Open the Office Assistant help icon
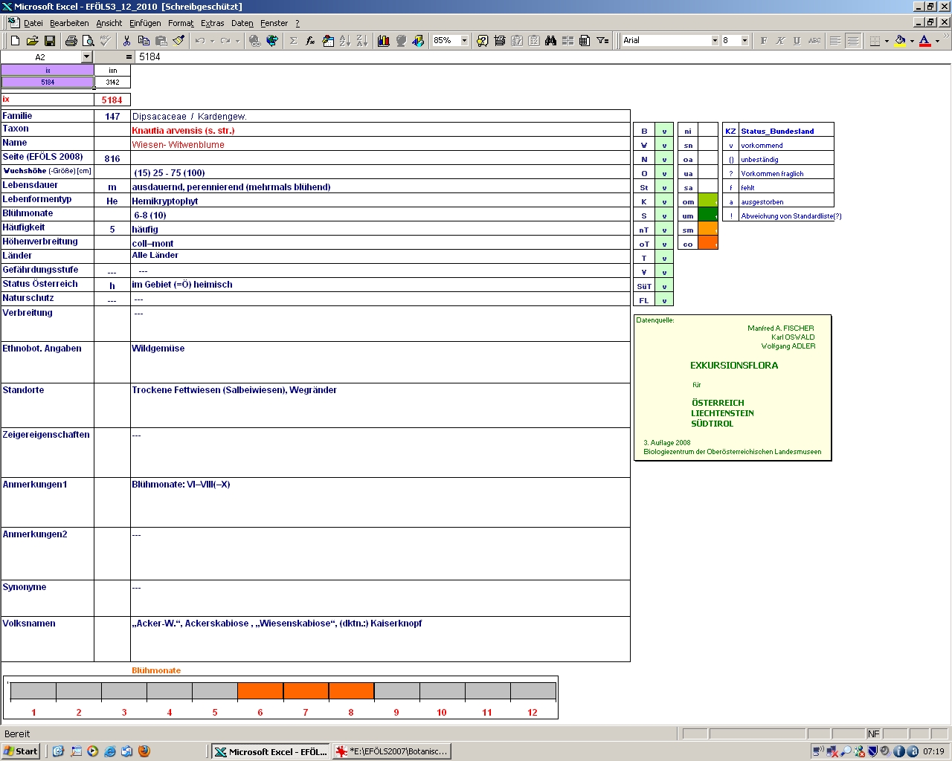Viewport: 952px width, 761px height. tap(482, 41)
